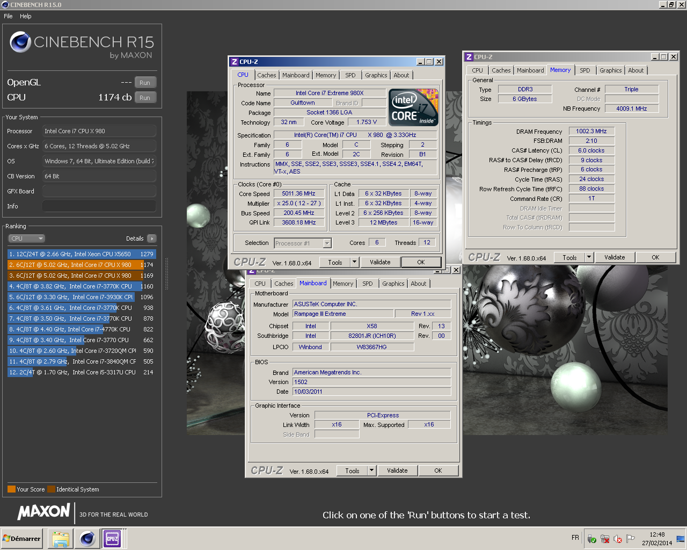Screen dimensions: 687x550
Task: Click the Core Speed value 5011.36 MHz
Action: pyautogui.click(x=298, y=194)
